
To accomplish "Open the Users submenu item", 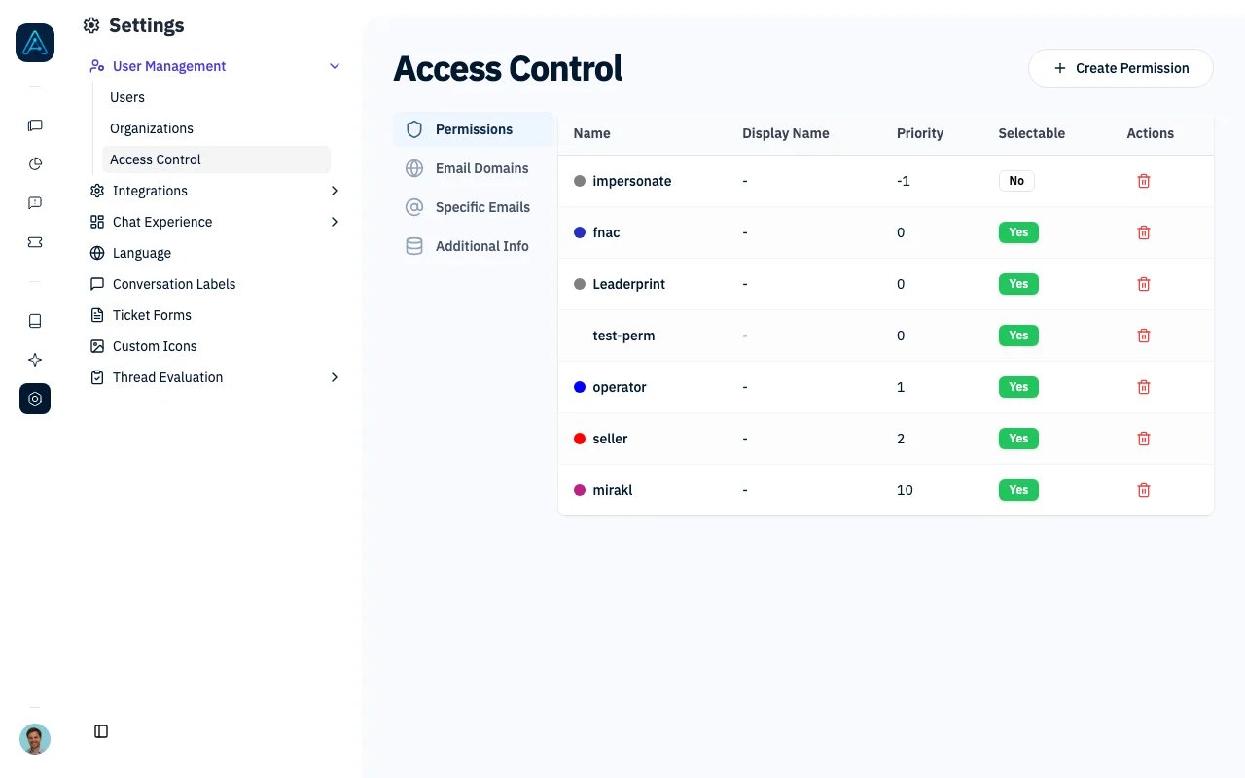I will [216, 97].
